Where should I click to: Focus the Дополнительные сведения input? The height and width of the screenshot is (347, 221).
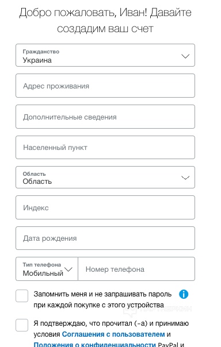click(105, 117)
